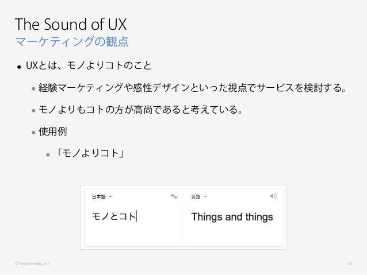Click the arrow beside 日本語
This screenshot has height=275, width=367.
point(110,196)
